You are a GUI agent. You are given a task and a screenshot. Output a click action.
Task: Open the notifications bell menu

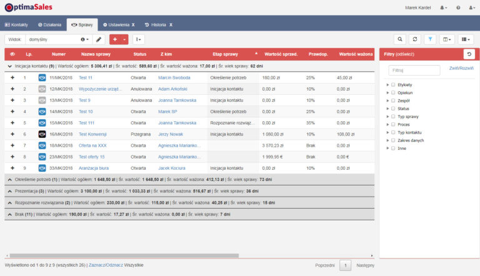443,7
